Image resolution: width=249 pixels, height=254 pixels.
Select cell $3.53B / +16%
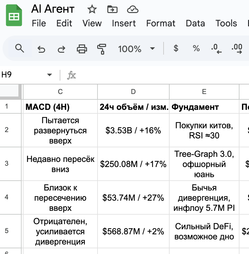(133, 130)
